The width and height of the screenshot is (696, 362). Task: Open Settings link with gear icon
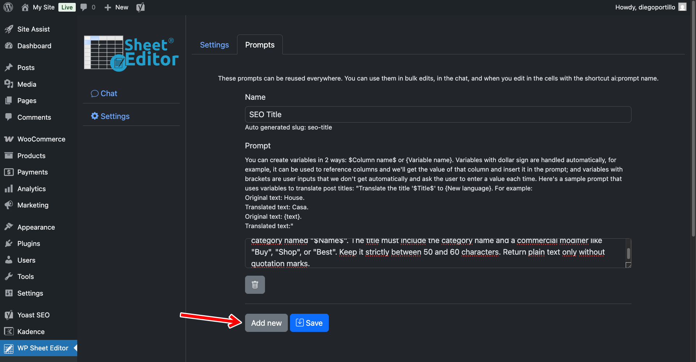click(110, 116)
